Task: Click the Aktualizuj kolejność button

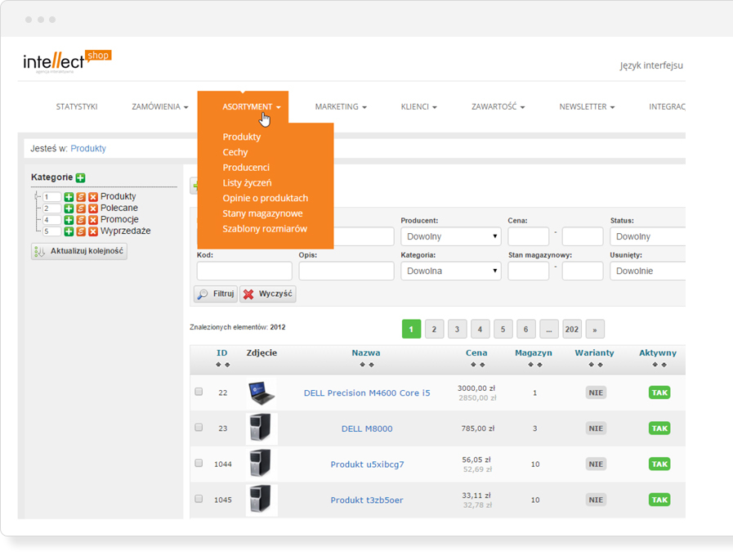Action: pos(79,251)
